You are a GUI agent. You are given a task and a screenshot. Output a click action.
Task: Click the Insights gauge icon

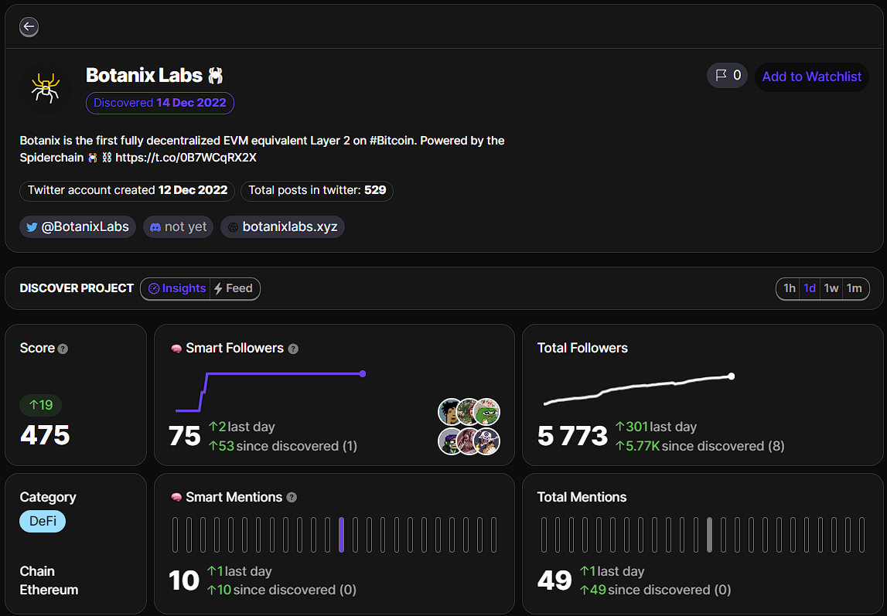pos(154,289)
